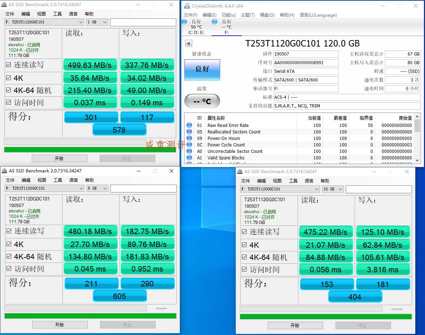The height and width of the screenshot is (335, 425).
Task: Click the green progress bar in the 5 GB AS SSD window
Action: 91,316
